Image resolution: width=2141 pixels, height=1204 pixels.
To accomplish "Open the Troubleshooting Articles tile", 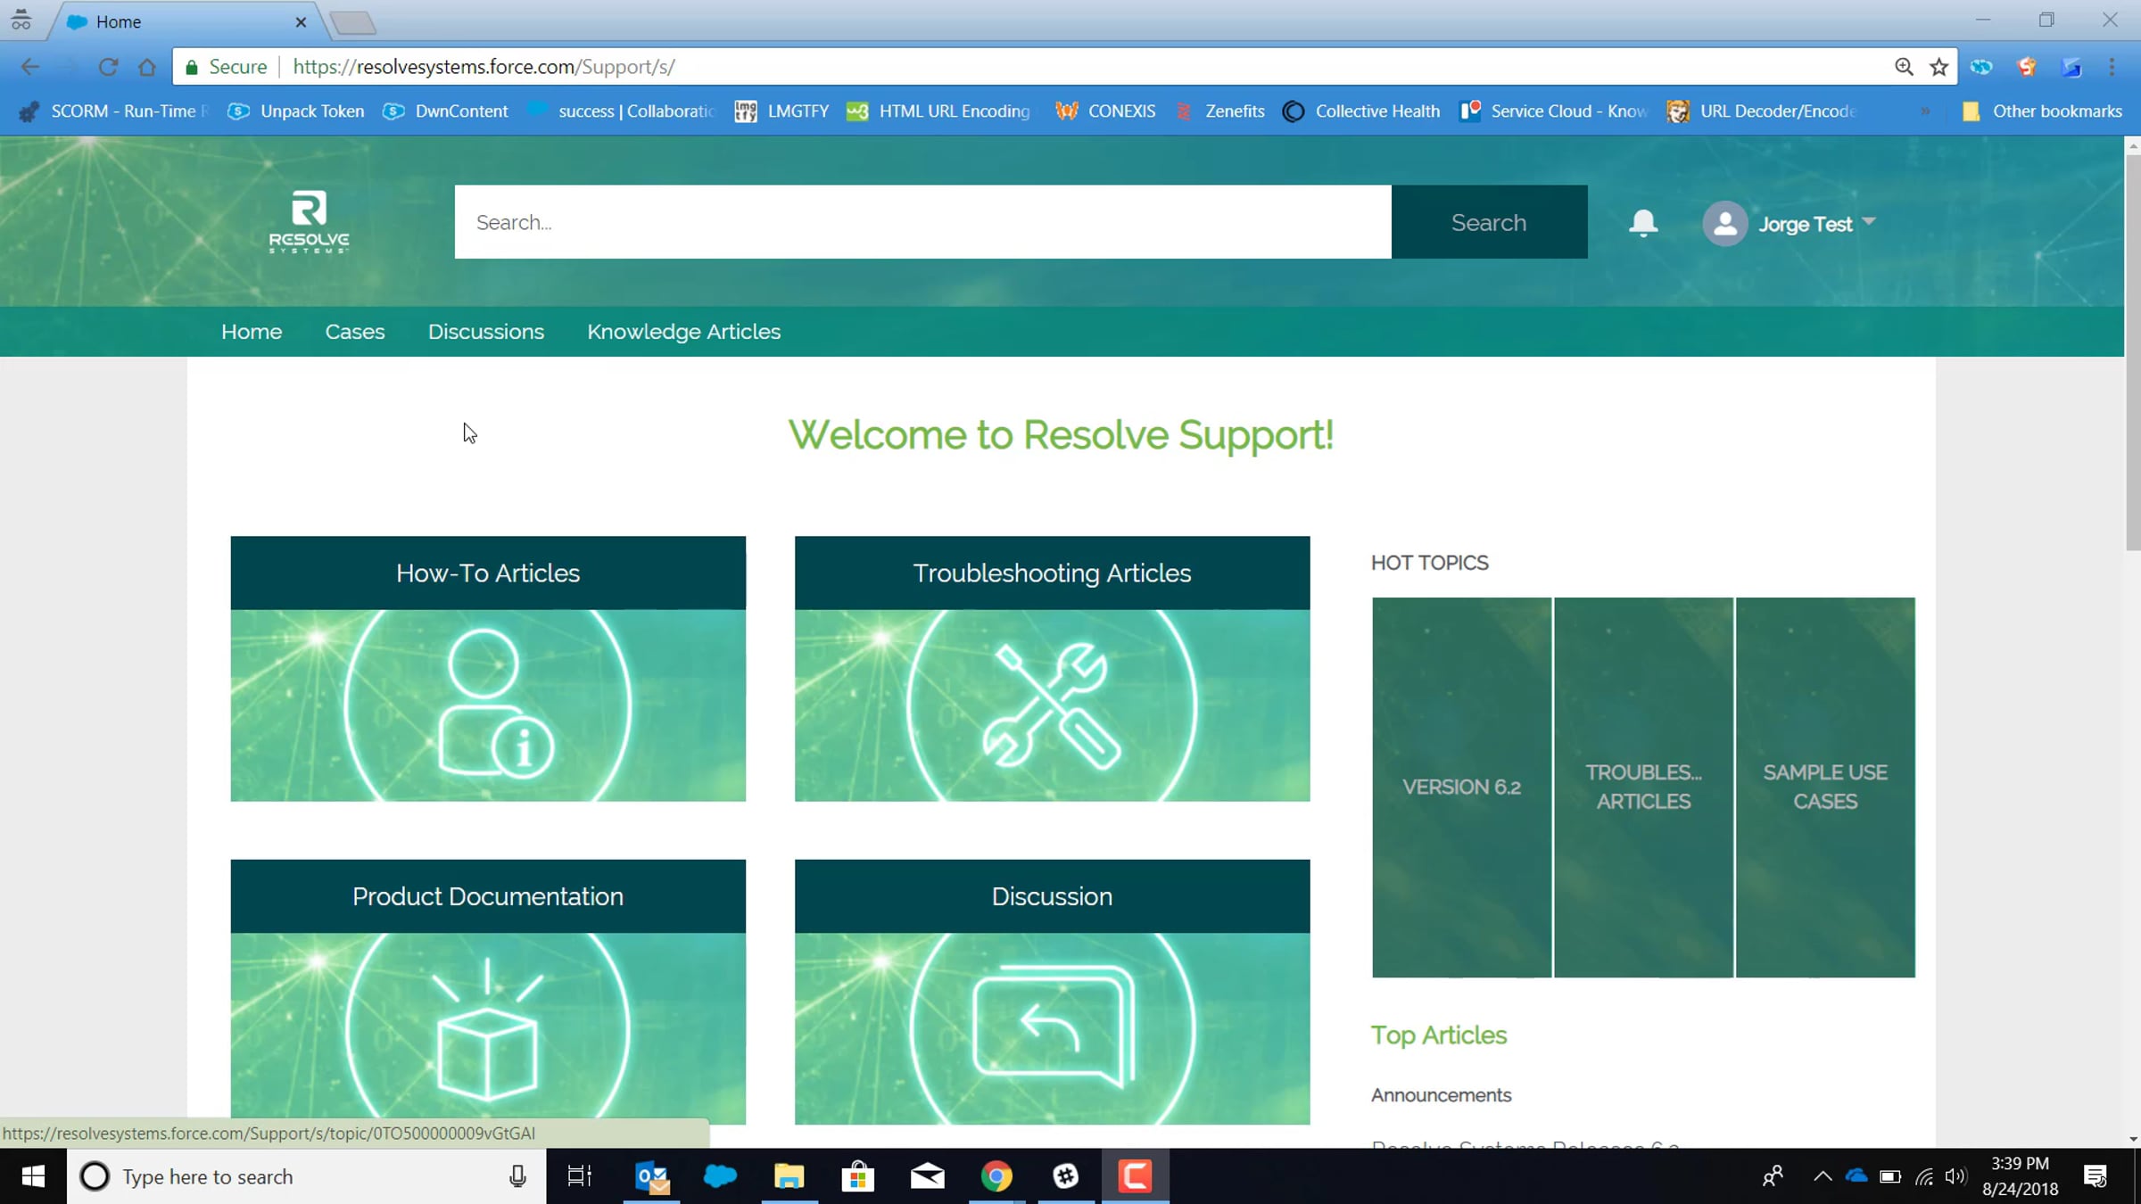I will coord(1052,668).
